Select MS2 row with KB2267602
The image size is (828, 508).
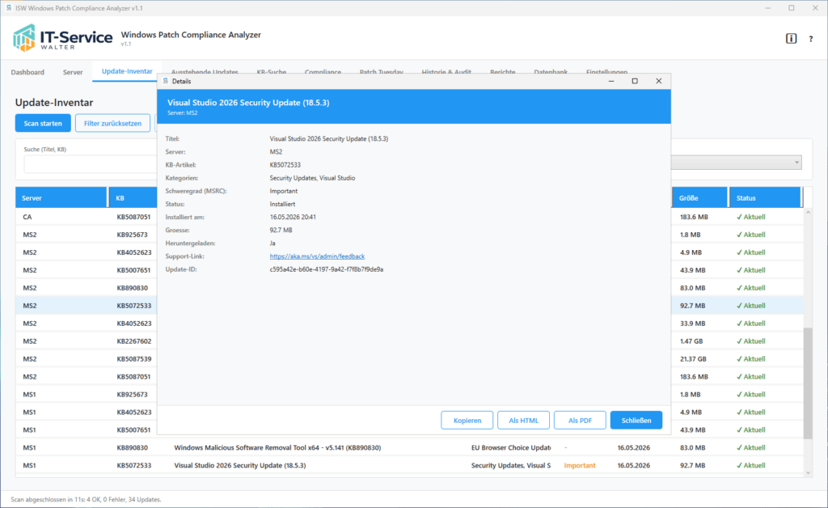tap(87, 341)
